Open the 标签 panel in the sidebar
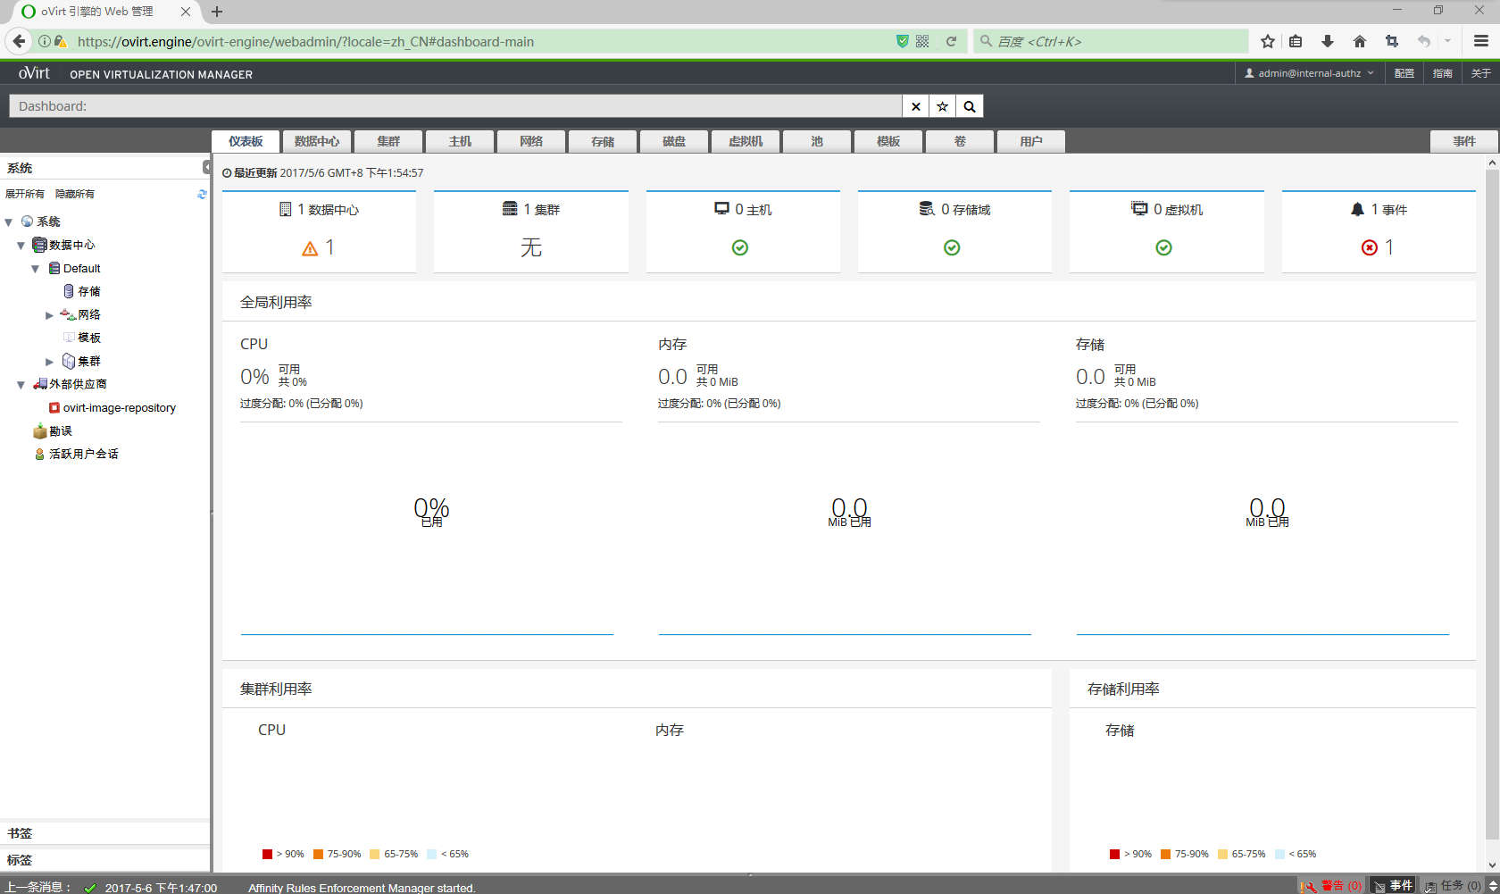 [104, 860]
